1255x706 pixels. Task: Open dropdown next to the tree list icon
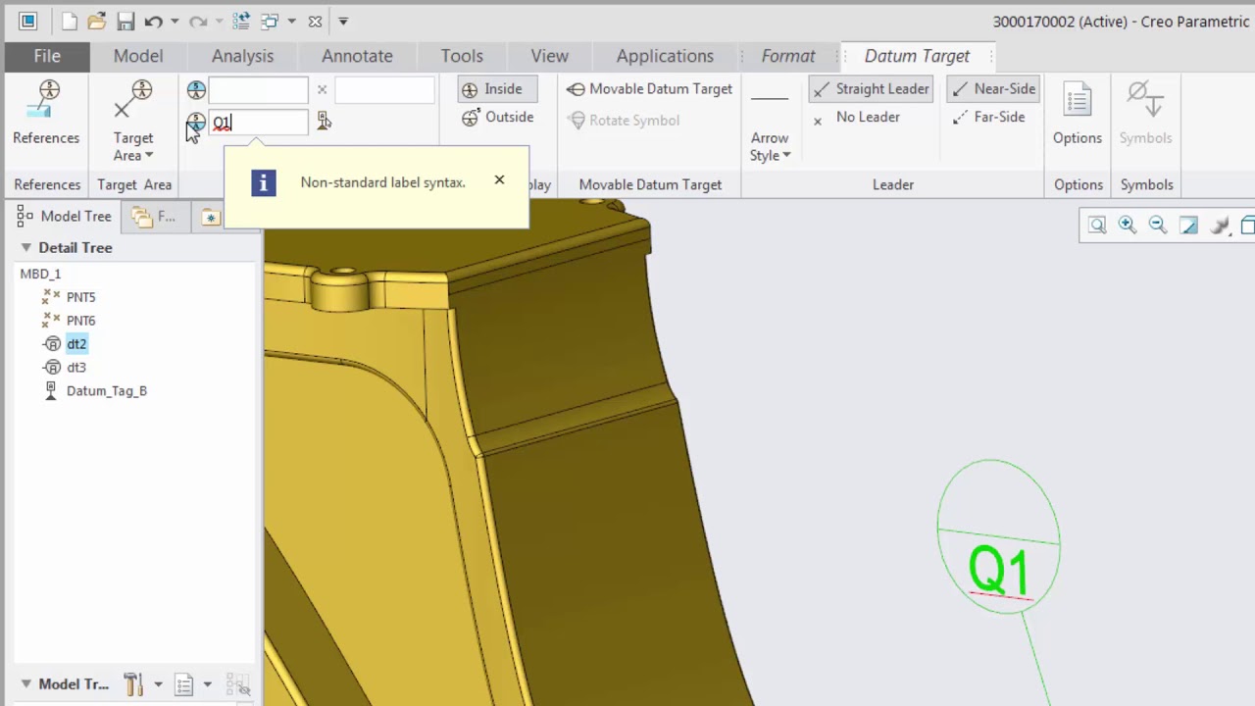207,684
